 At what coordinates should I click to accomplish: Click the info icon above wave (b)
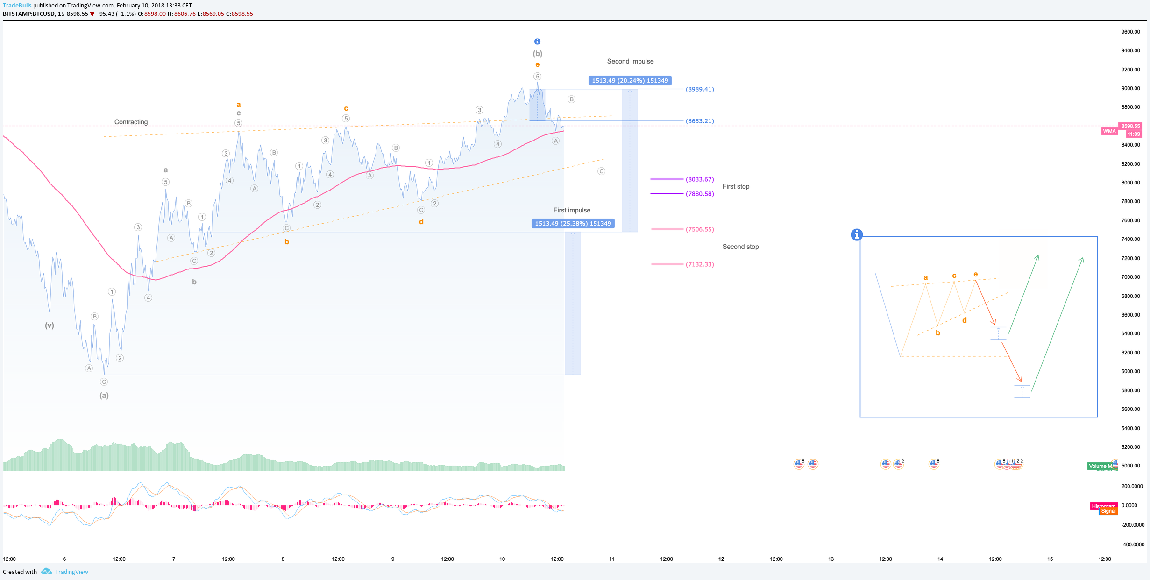[537, 42]
